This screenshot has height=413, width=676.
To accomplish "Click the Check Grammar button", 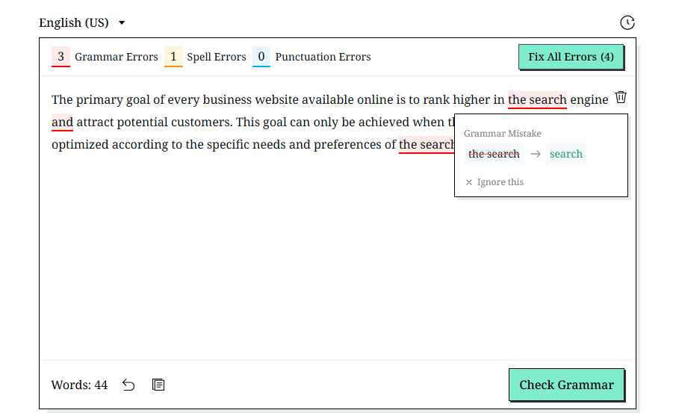I will click(566, 385).
